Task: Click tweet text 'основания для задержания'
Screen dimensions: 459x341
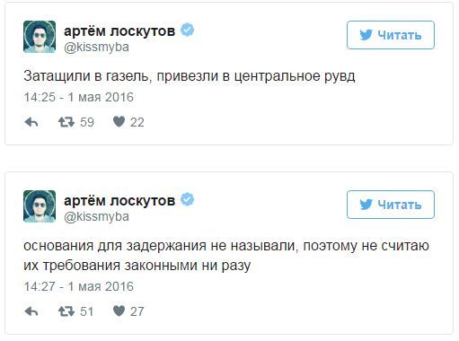Action: click(x=115, y=246)
